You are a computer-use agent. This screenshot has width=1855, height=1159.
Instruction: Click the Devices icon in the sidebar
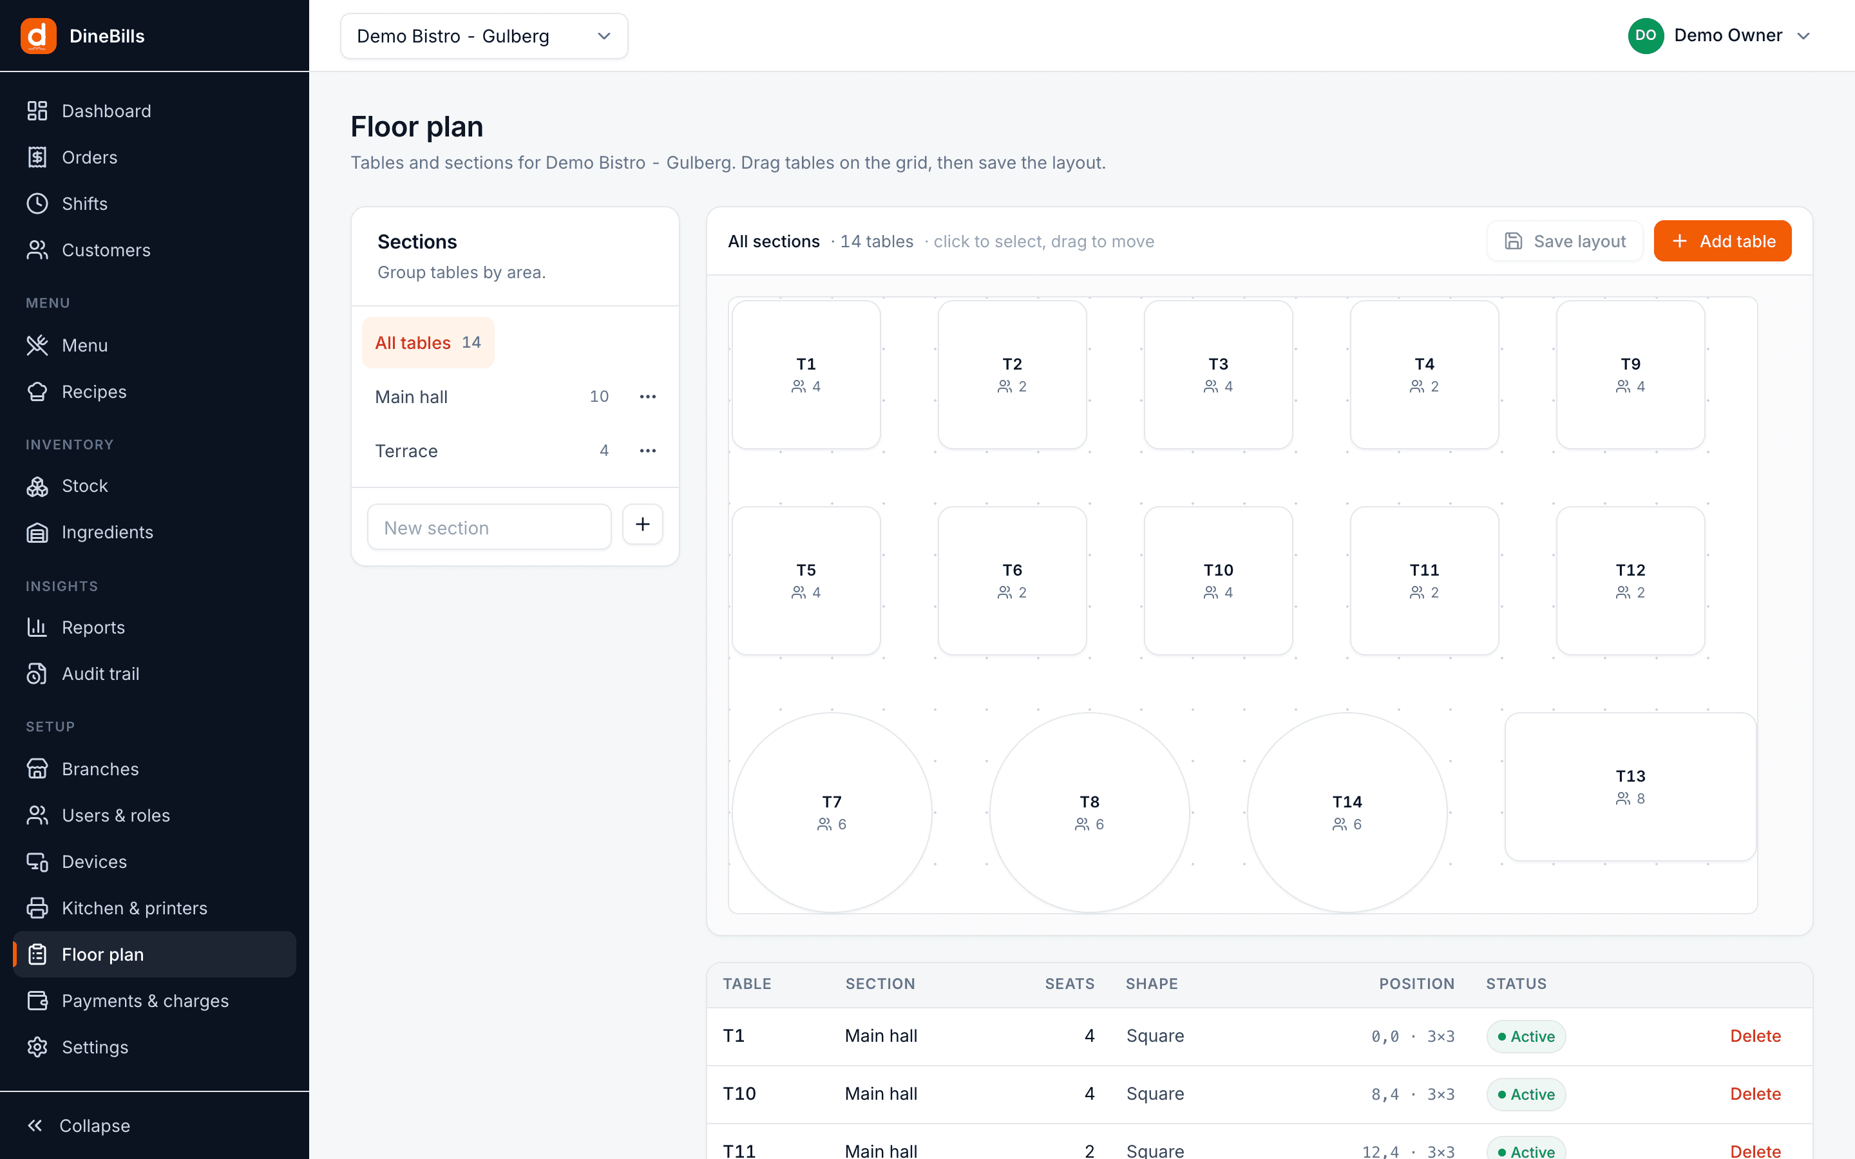37,862
